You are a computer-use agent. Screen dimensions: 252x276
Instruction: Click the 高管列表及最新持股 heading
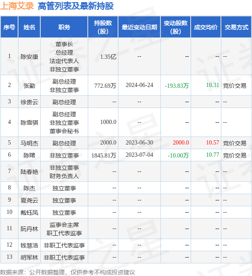pyautogui.click(x=76, y=6)
